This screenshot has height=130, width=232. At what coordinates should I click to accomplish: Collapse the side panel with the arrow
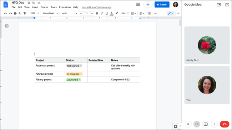180,126
